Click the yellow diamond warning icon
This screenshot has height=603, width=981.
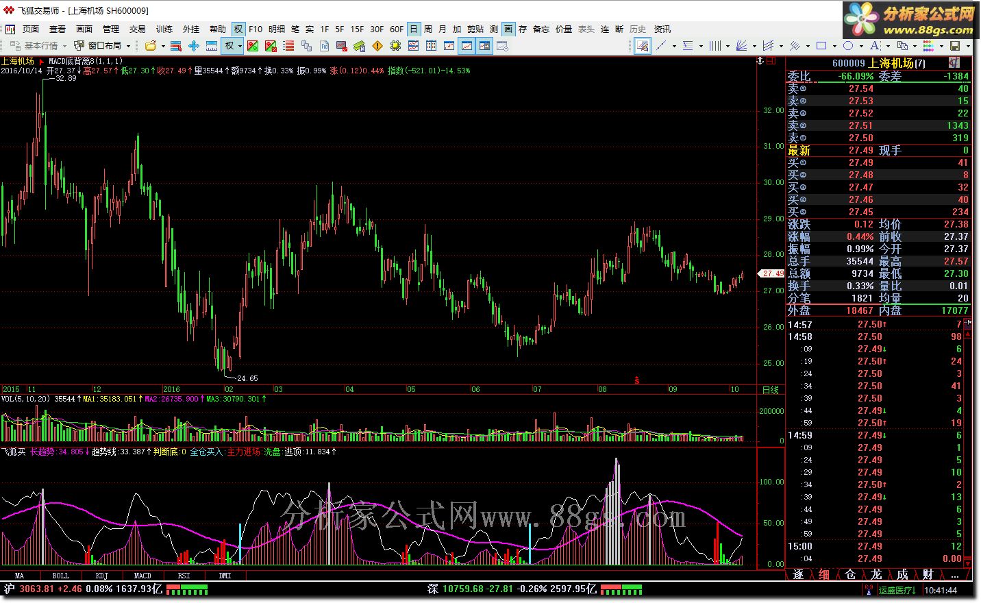click(377, 46)
